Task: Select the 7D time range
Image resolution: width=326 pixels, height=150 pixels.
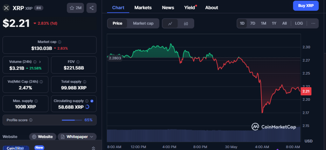Action: coord(252,23)
